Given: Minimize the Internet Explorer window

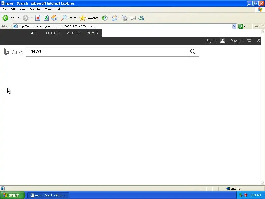Looking at the screenshot, I should coord(250,3).
